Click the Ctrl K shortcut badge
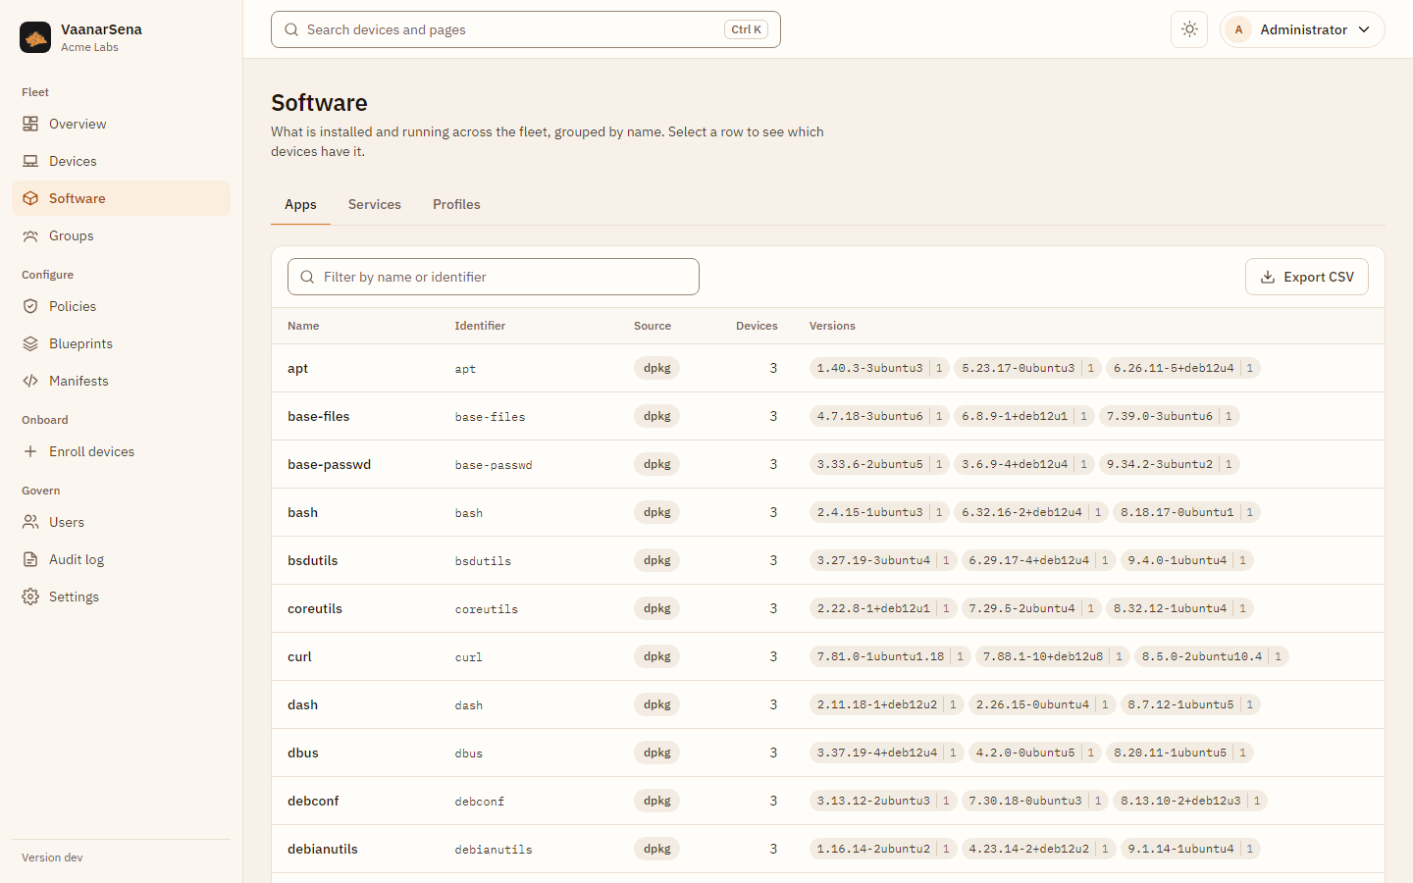This screenshot has height=883, width=1413. click(746, 29)
